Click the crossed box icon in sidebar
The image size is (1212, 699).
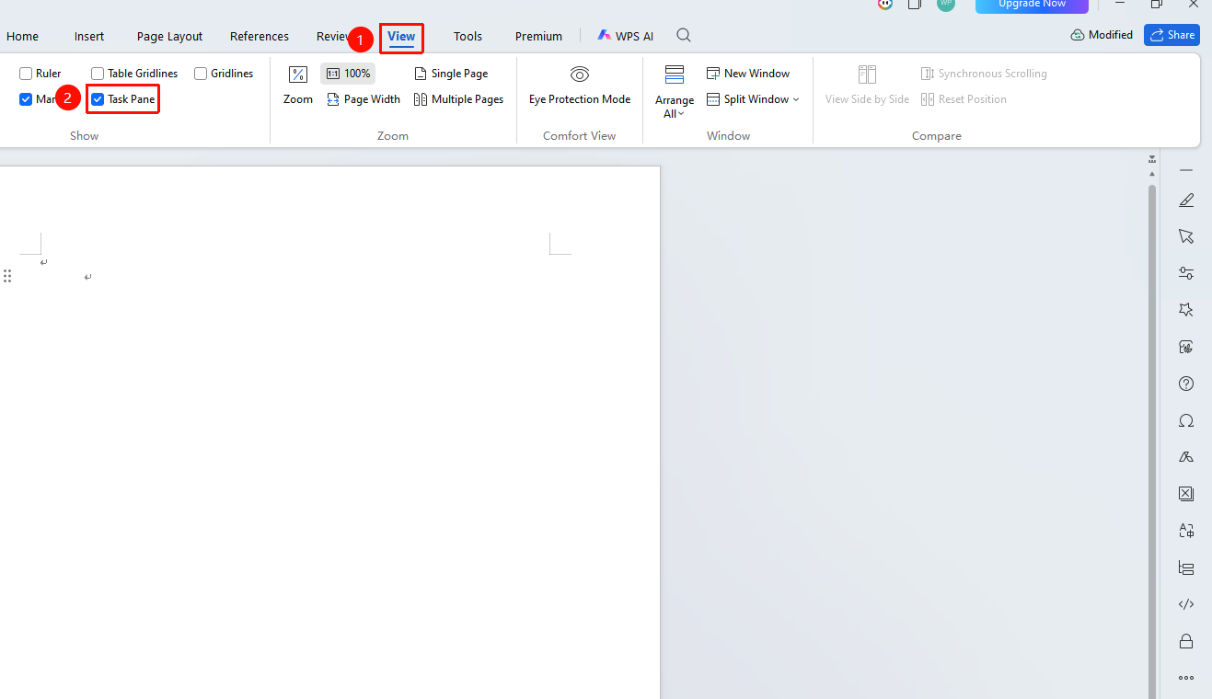pos(1186,494)
